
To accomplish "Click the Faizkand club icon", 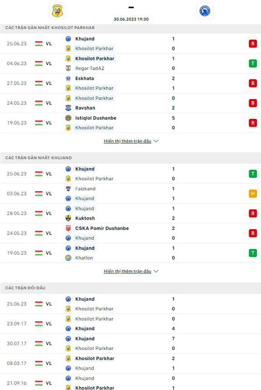I will pyautogui.click(x=68, y=188).
